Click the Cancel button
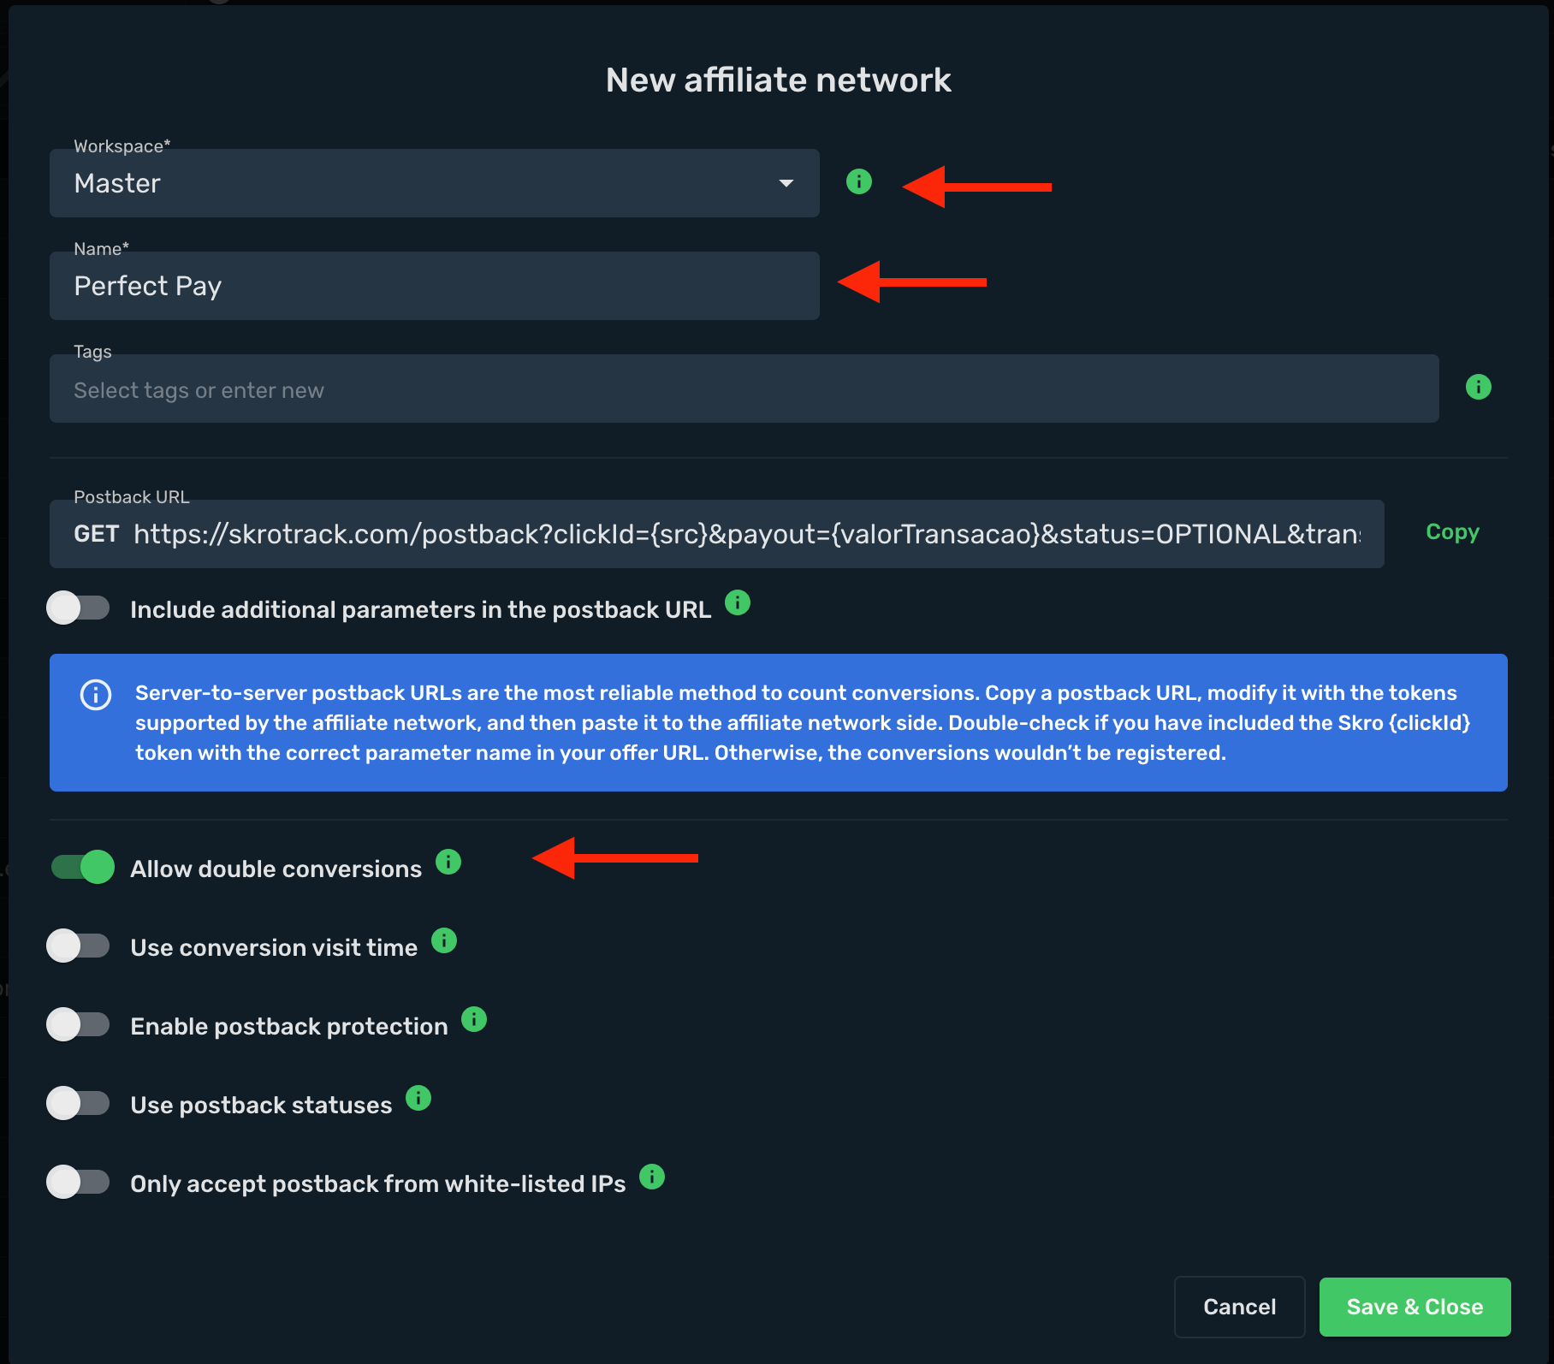Viewport: 1554px width, 1364px height. (x=1238, y=1307)
